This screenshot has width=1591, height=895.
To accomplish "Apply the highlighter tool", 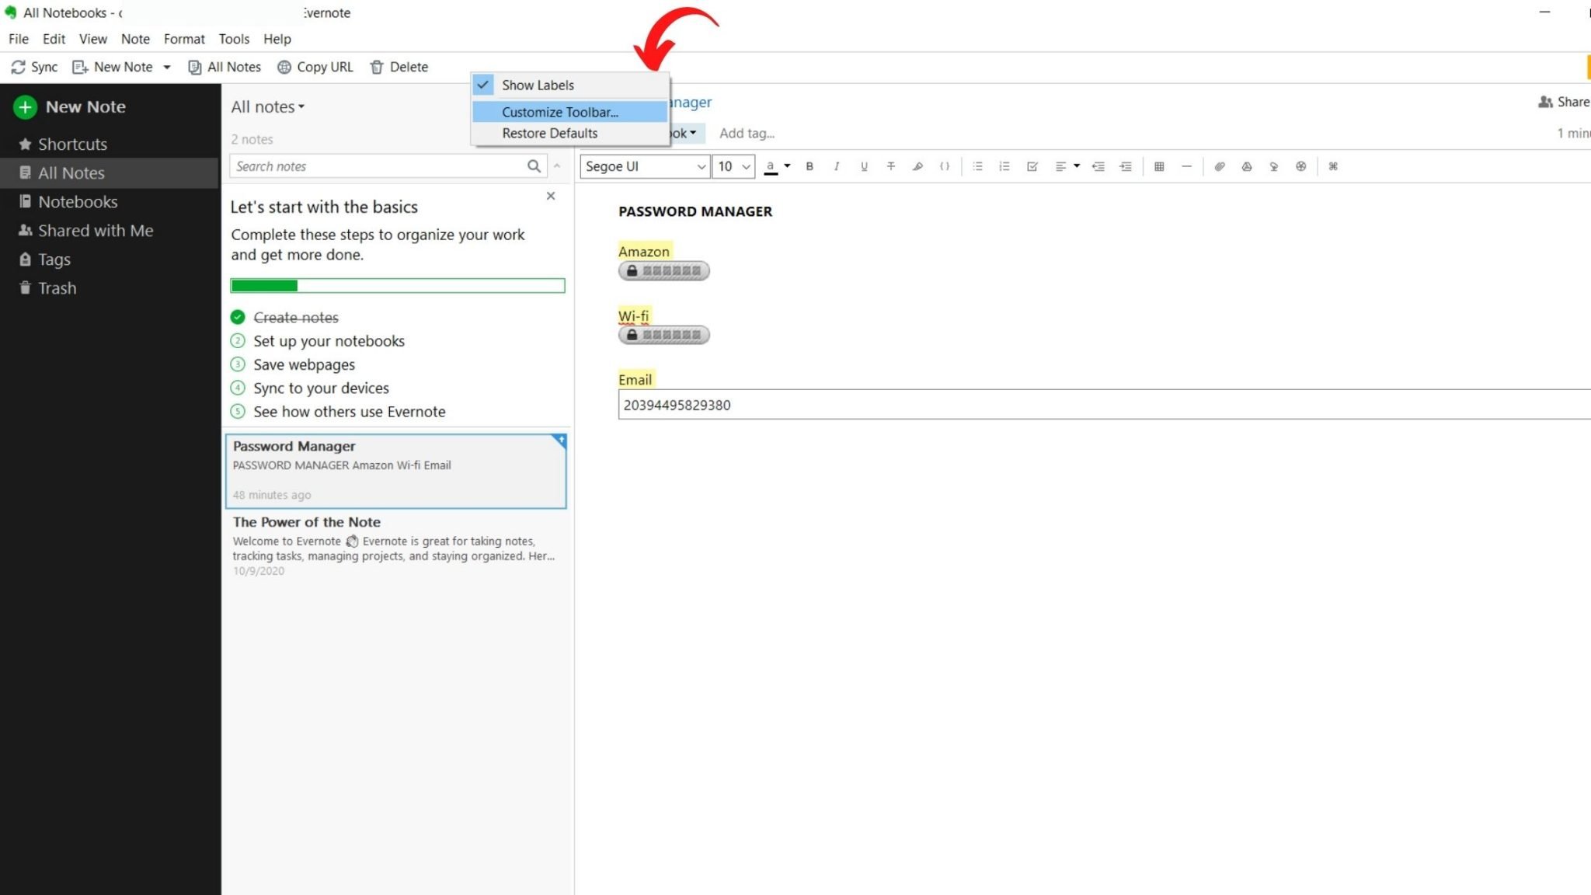I will click(x=917, y=166).
